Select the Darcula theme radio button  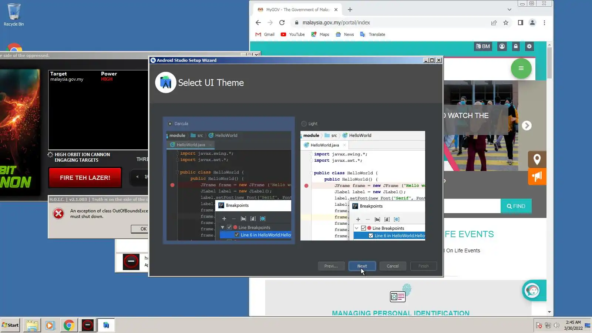click(170, 124)
